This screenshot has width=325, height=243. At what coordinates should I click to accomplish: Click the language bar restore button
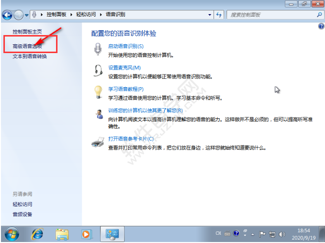pos(245,230)
